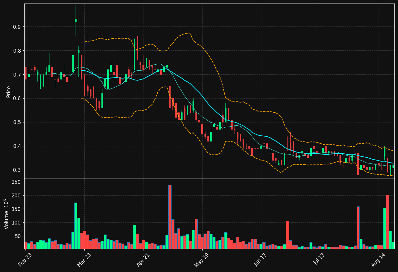Click the tallest red volume bar near 240

[170, 217]
